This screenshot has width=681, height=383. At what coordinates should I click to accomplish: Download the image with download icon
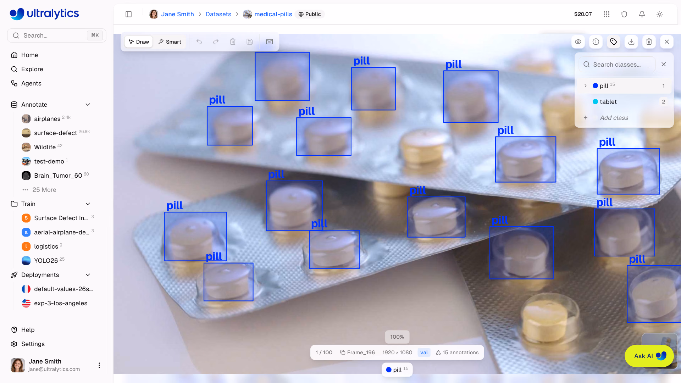coord(631,42)
